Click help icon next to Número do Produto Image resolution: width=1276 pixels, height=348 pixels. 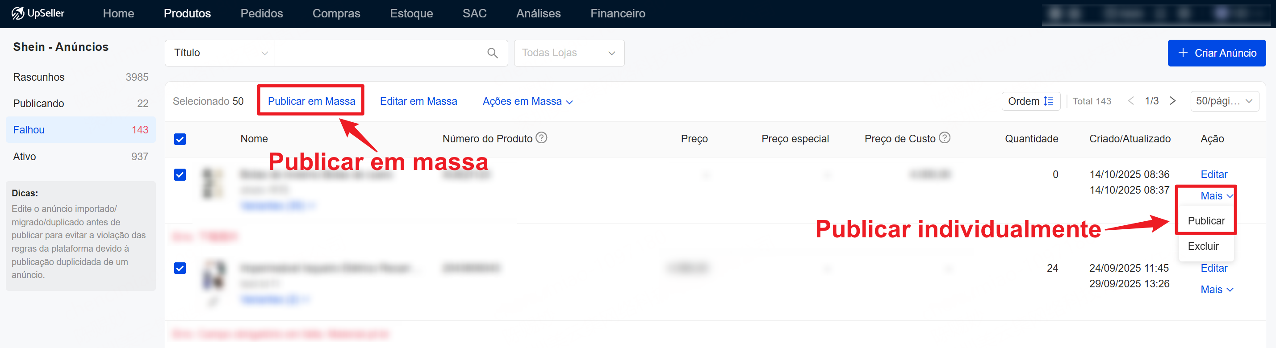(x=541, y=137)
